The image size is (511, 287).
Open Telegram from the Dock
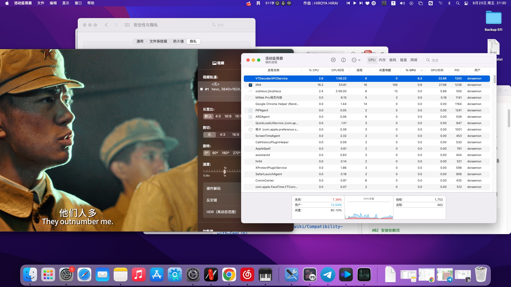click(328, 275)
